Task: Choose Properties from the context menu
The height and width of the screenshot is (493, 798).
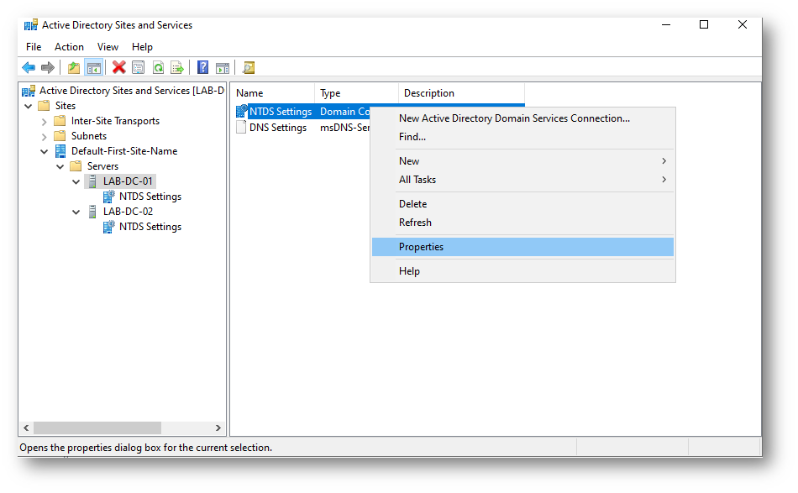Action: click(522, 247)
